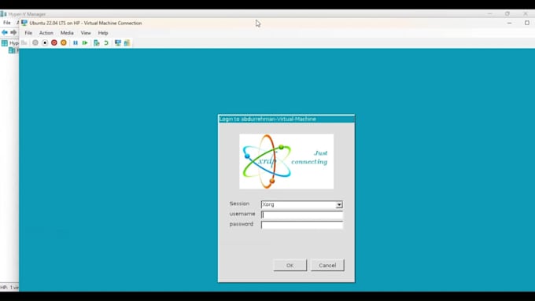Open the File menu of VM Connection
The width and height of the screenshot is (535, 301).
(28, 33)
